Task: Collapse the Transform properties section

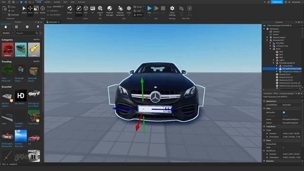Action: (x=264, y=126)
